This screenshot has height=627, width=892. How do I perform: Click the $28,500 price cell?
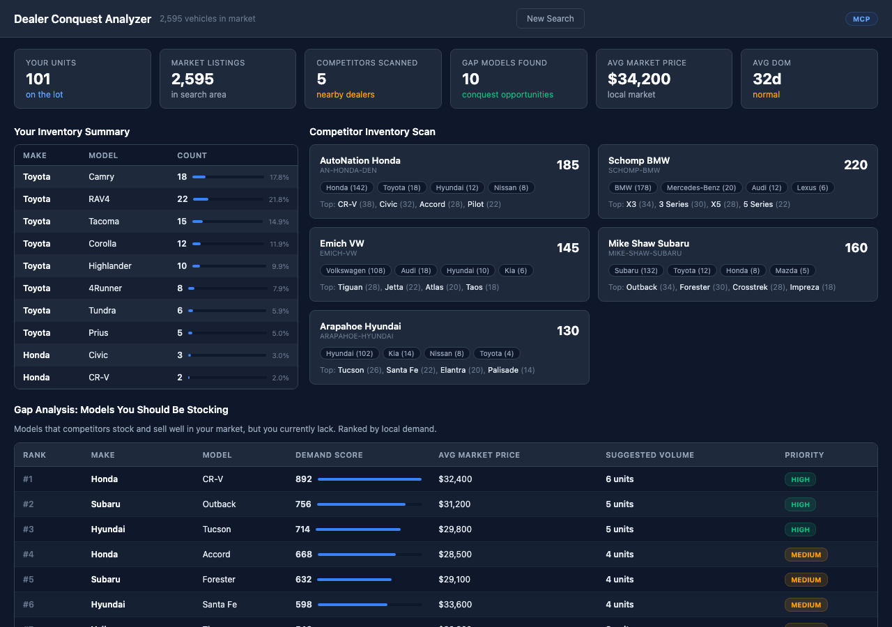[x=455, y=555]
